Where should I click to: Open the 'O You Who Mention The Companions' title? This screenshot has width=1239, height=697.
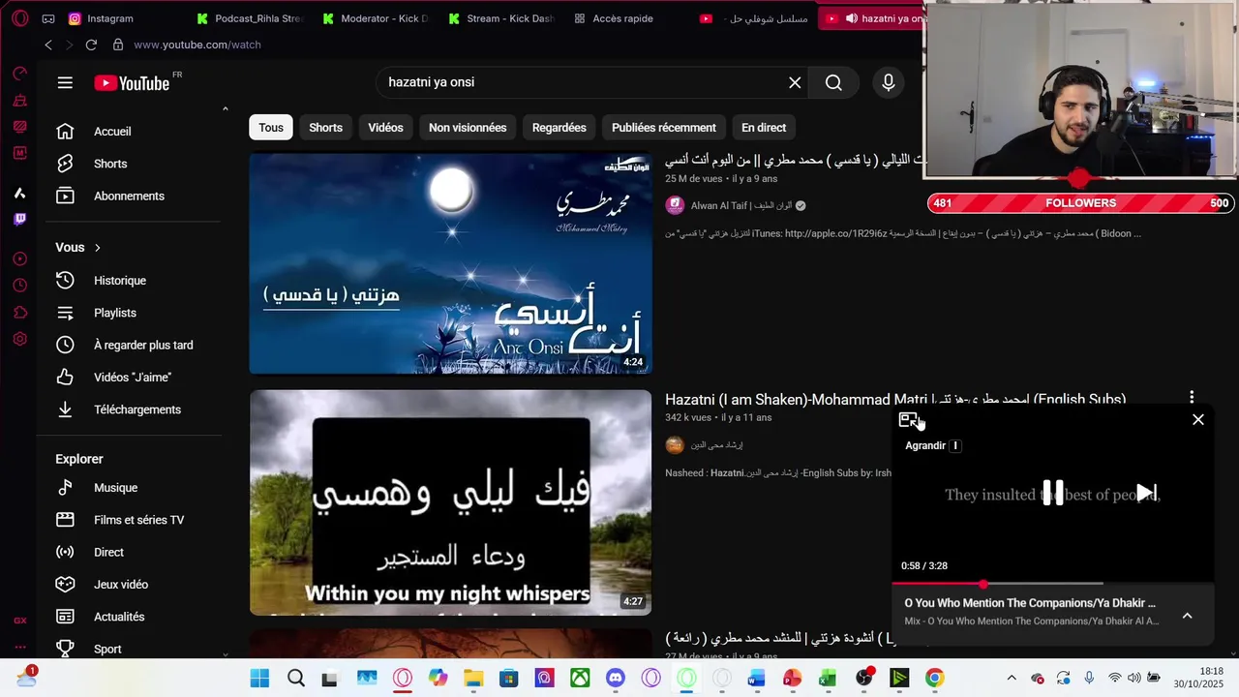[x=1030, y=603]
